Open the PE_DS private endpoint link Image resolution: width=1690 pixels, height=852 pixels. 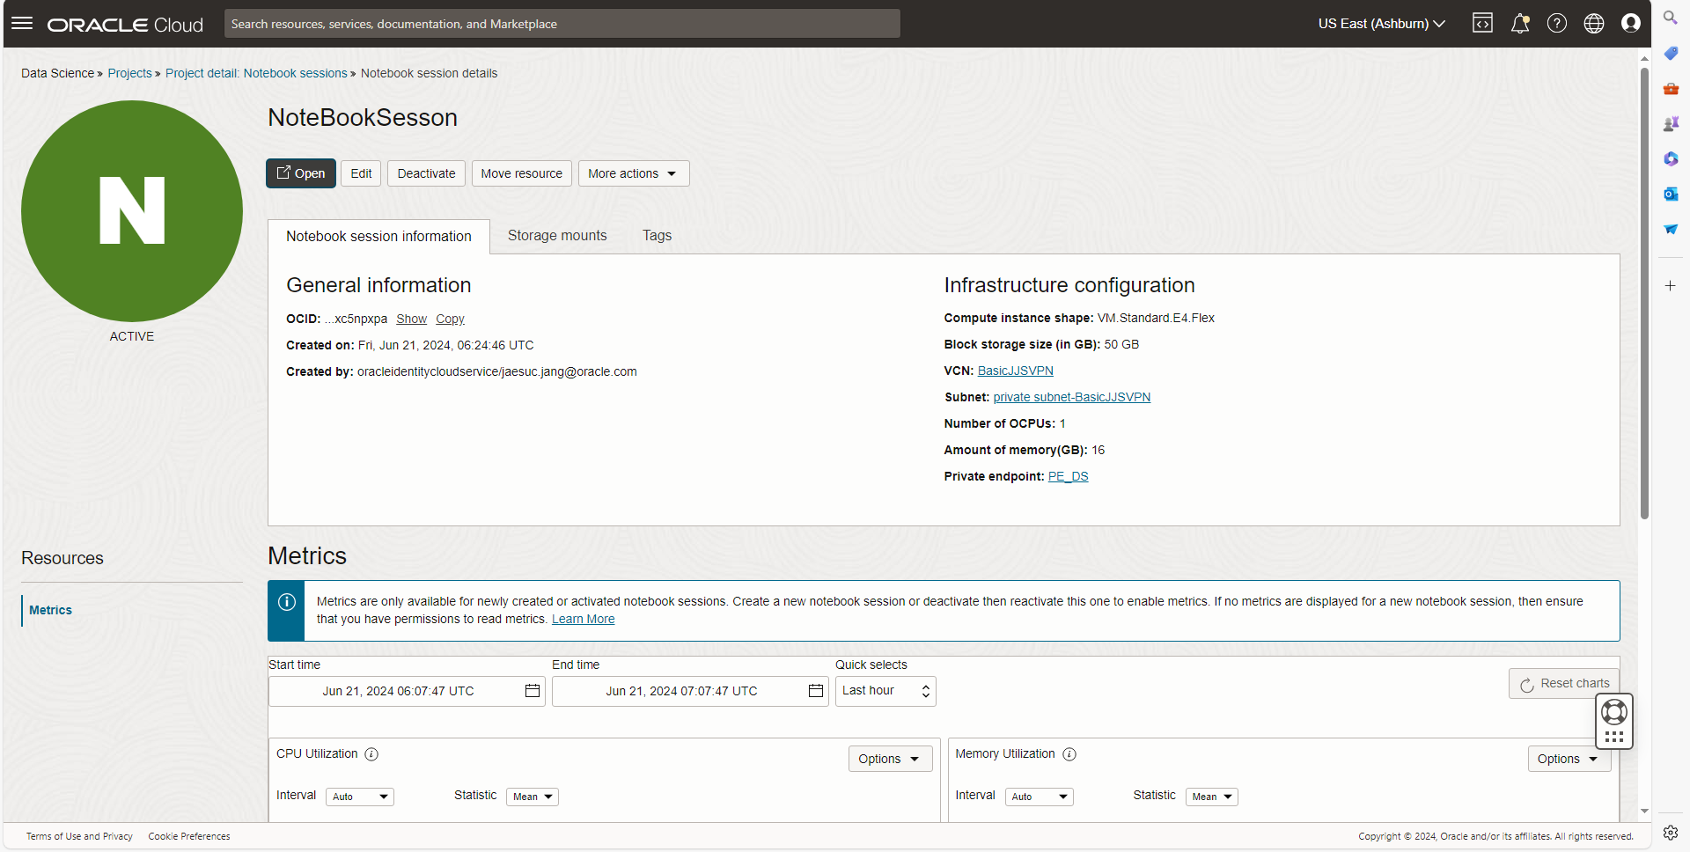click(1068, 476)
